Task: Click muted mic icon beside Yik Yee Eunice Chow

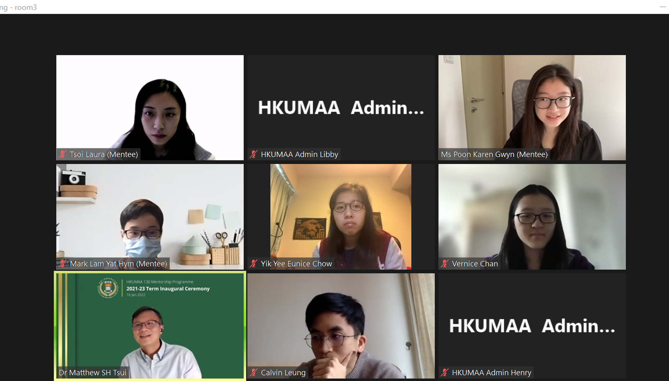Action: click(x=253, y=263)
